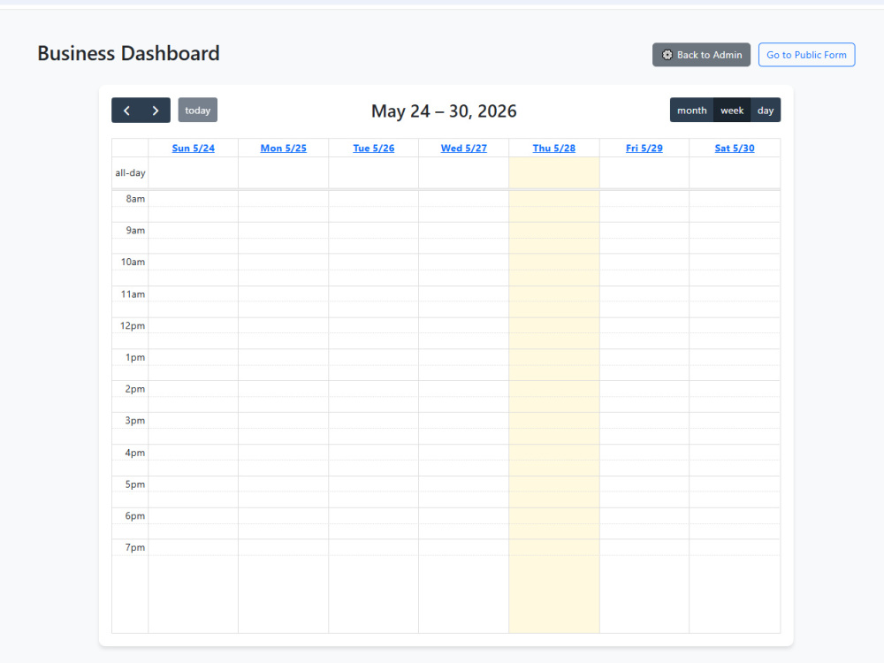The image size is (884, 663).
Task: Click the 8am time label
Action: point(135,199)
